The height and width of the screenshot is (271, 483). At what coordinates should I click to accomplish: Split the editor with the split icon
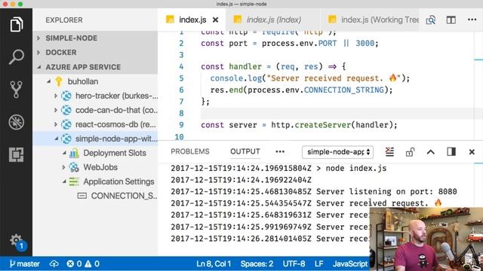[x=451, y=20]
